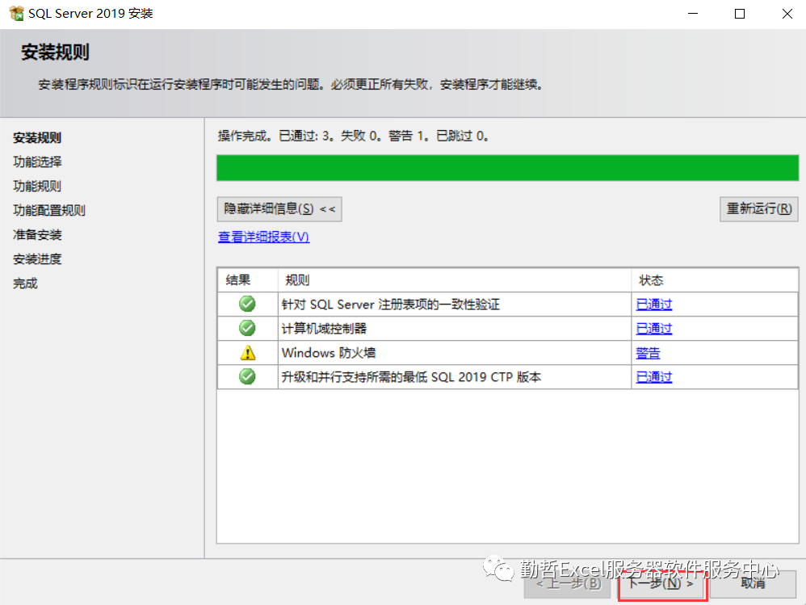The height and width of the screenshot is (605, 806).
Task: Minimize the SQL Server 2019 安装 window
Action: pyautogui.click(x=693, y=14)
